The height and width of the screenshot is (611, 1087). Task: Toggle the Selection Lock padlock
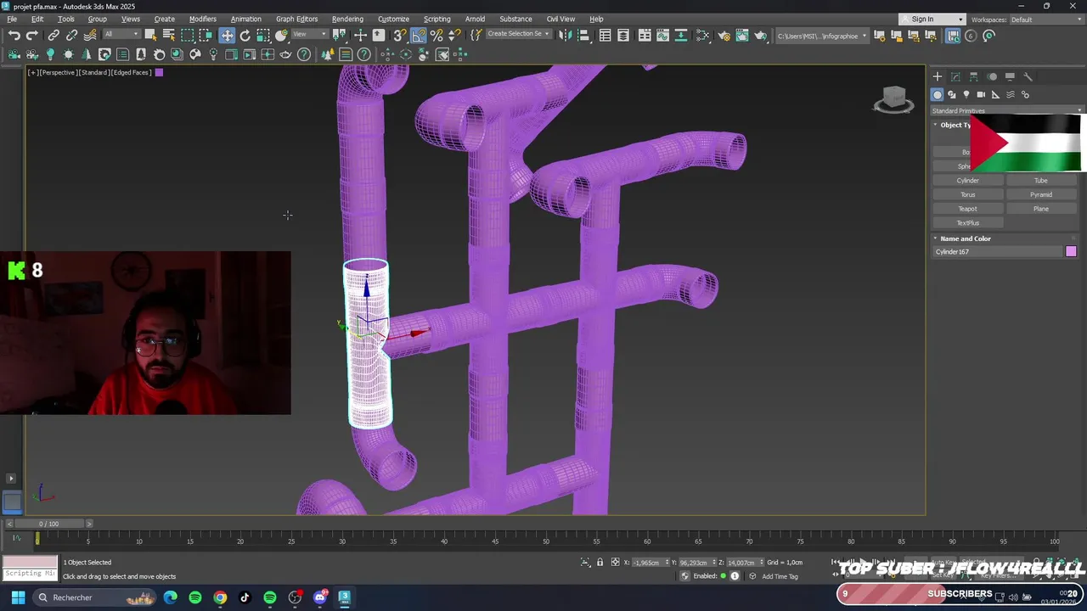(x=600, y=563)
